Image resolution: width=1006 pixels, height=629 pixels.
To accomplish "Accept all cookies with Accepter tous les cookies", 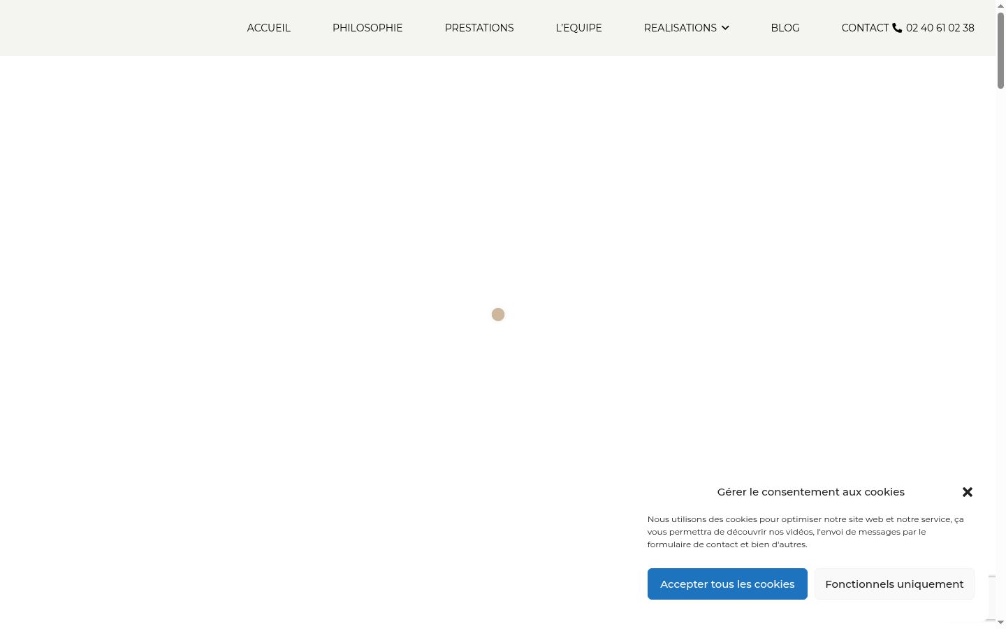I will pos(727,584).
